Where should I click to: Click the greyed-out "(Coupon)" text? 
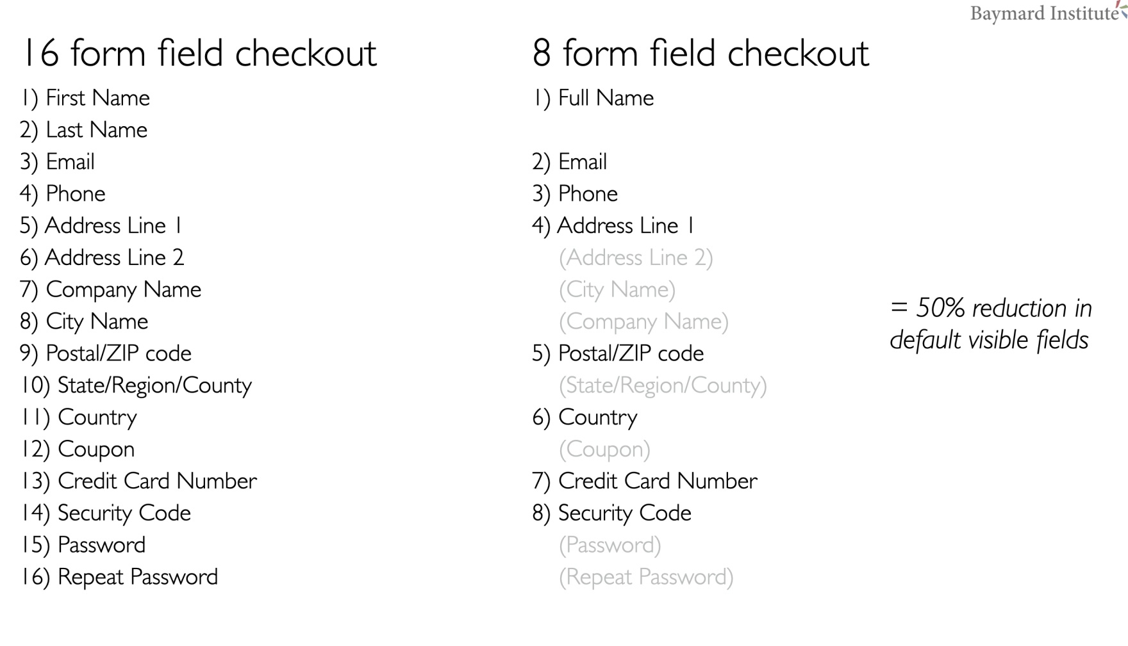(604, 449)
